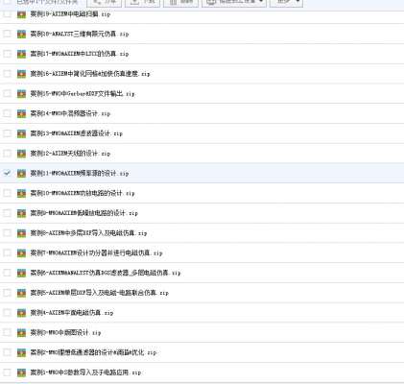Check the box for AXIEM&ANALYST仿真 file

coord(7,273)
